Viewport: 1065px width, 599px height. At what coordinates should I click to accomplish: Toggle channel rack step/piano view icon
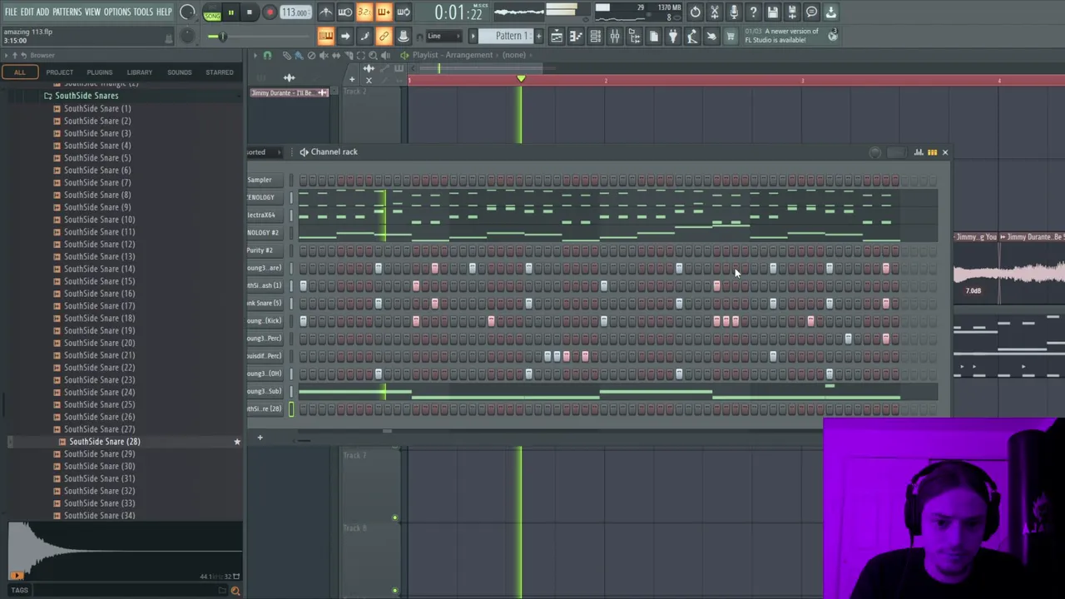pos(932,152)
